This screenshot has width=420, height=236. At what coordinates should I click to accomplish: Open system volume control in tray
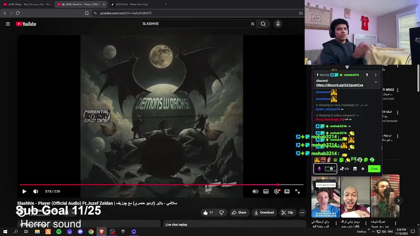(x=384, y=232)
